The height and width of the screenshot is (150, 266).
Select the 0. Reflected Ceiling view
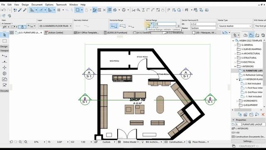pos(251,75)
